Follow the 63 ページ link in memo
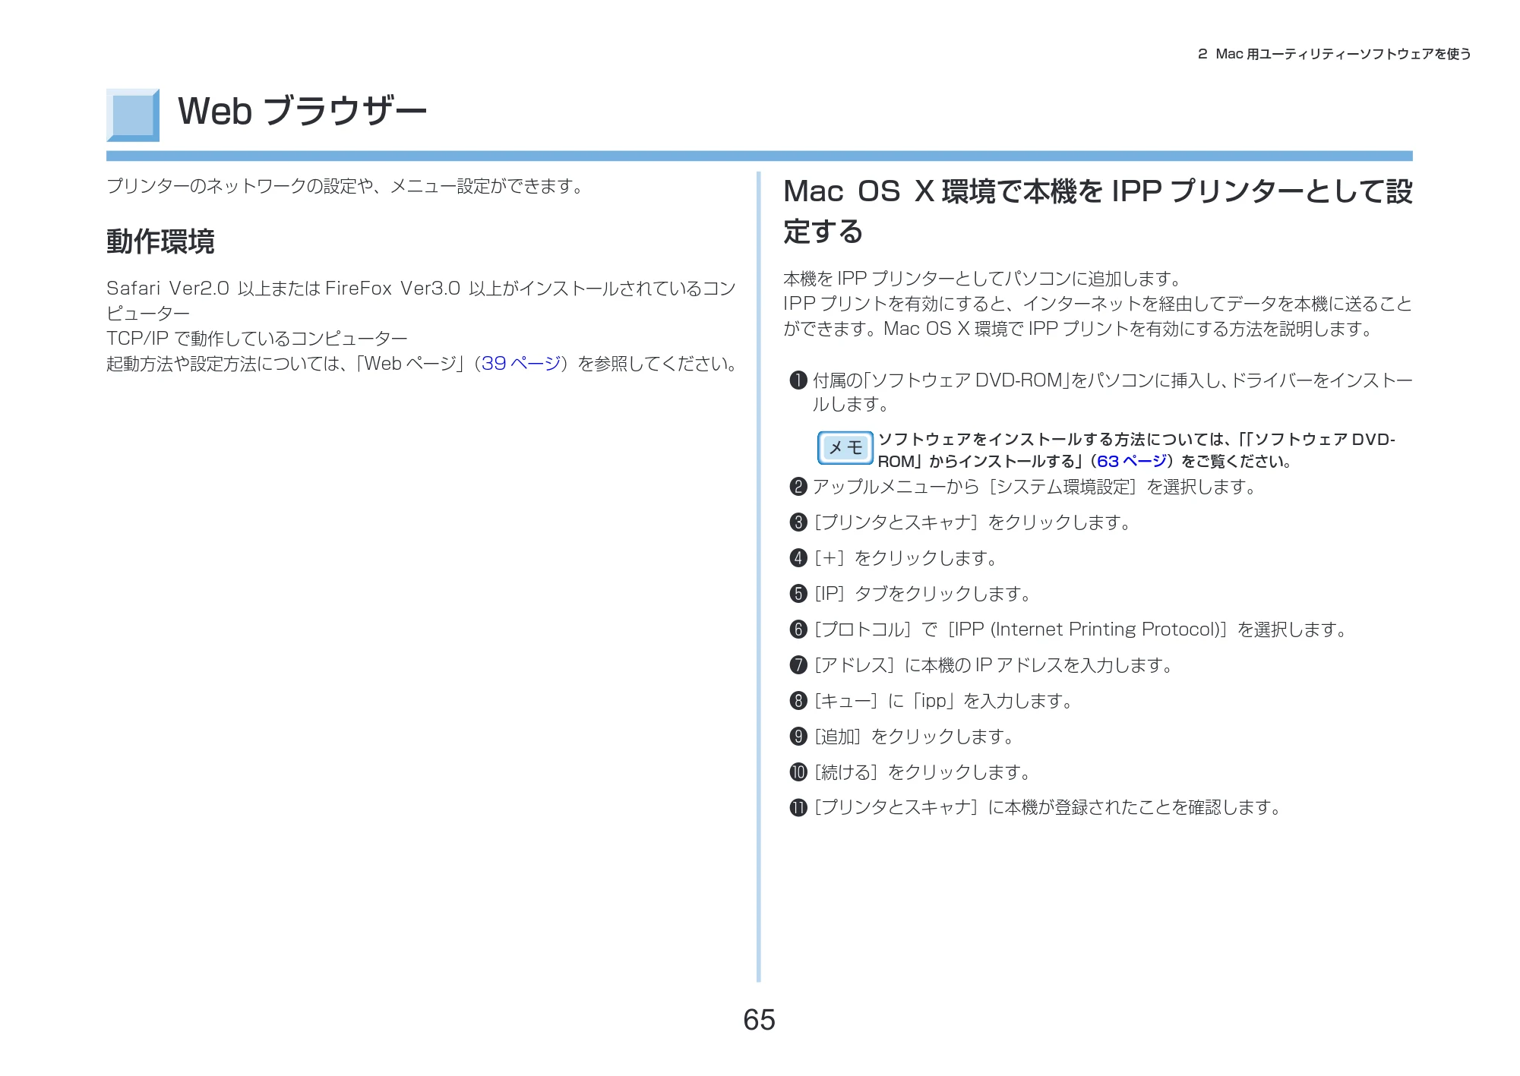This screenshot has height=1076, width=1520. click(x=1132, y=462)
